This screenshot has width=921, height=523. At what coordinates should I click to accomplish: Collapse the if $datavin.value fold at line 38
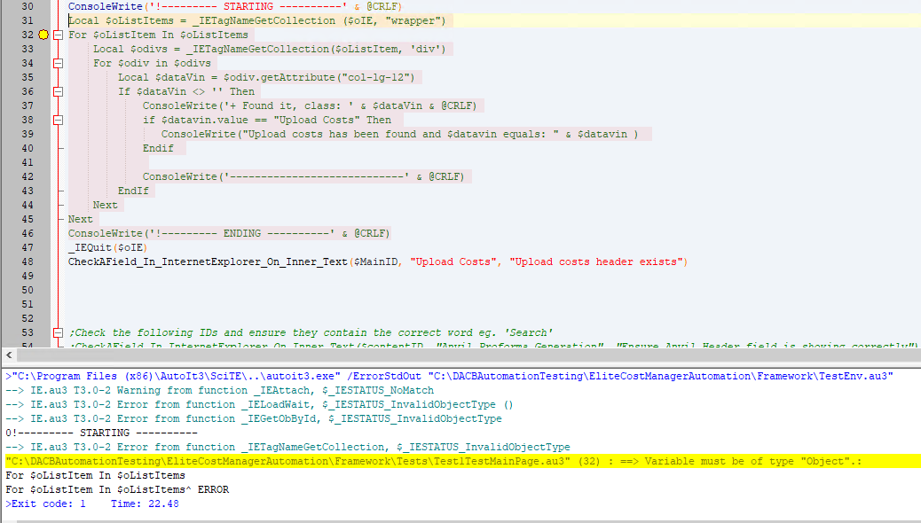click(59, 120)
